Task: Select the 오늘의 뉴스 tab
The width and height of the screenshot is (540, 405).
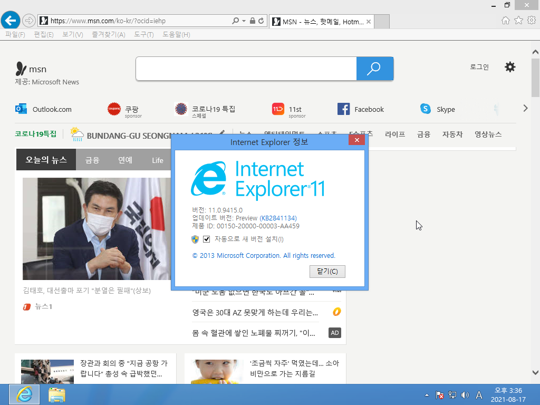Action: pos(46,159)
